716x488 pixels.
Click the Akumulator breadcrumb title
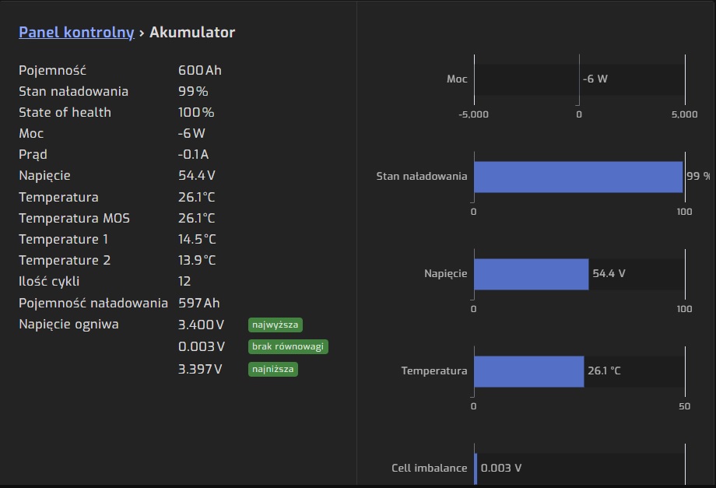192,33
